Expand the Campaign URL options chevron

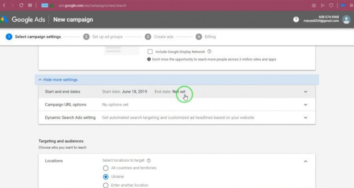point(306,105)
